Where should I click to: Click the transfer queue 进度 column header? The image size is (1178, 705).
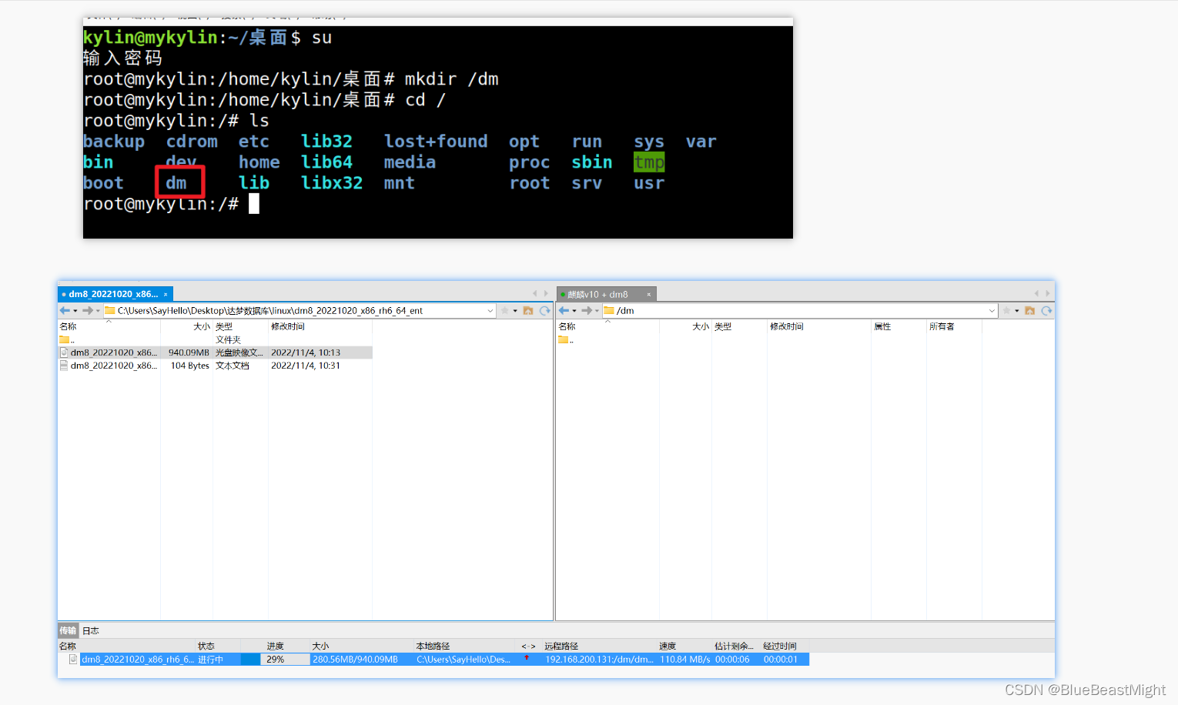(276, 646)
